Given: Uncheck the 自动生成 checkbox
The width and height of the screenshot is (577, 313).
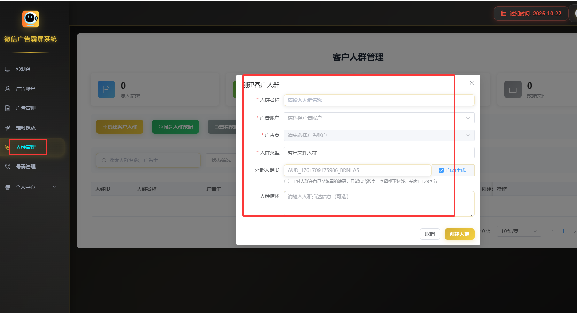Looking at the screenshot, I should click(441, 170).
